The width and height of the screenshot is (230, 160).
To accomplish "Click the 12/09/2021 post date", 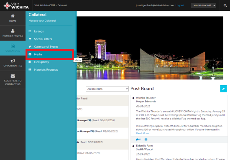I will (x=143, y=154).
